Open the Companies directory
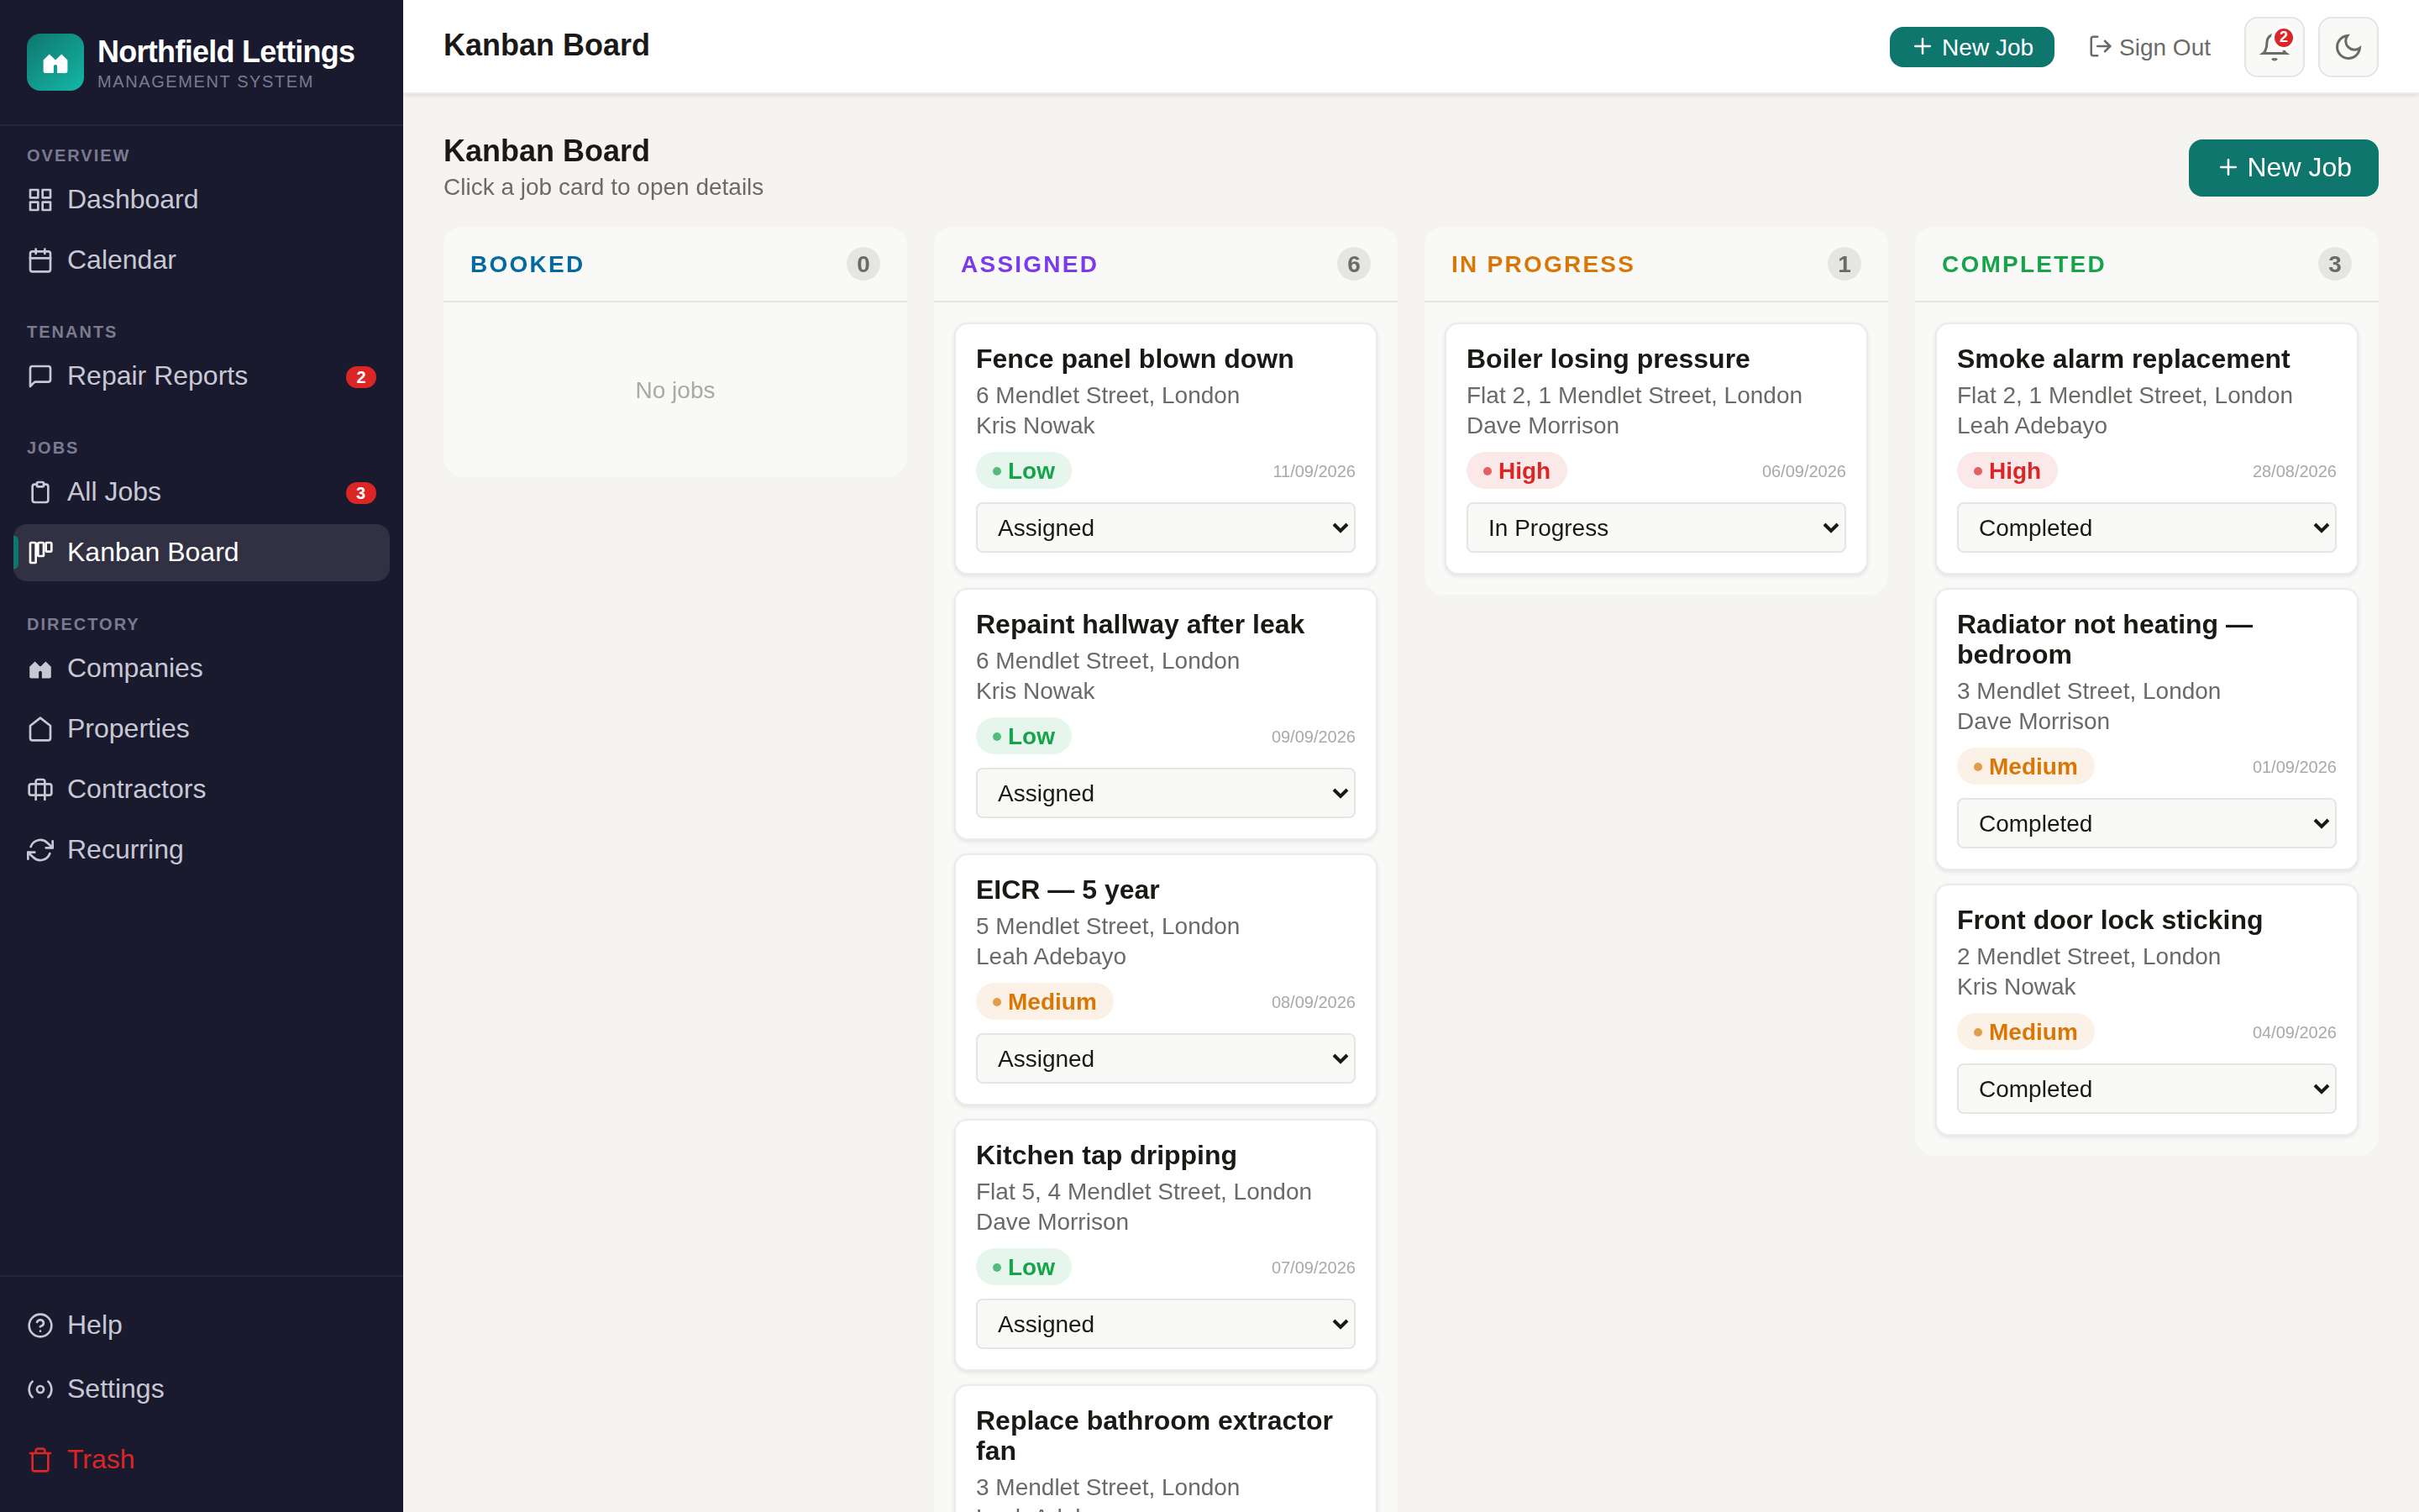This screenshot has height=1512, width=2419. [x=202, y=669]
